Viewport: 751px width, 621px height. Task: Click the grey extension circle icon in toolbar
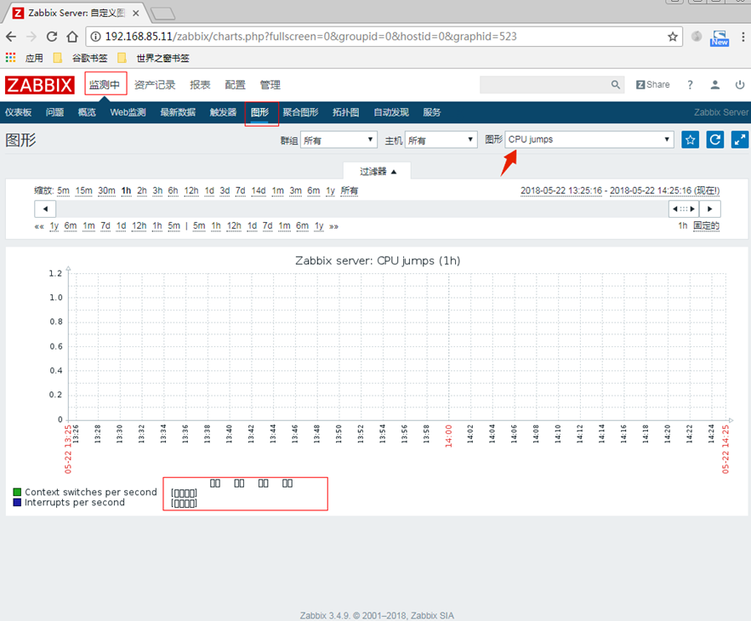697,37
